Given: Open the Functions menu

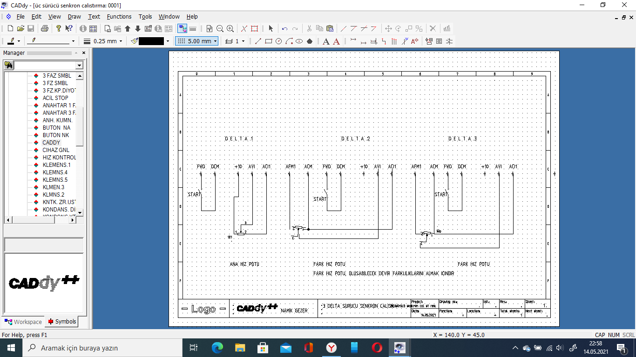Looking at the screenshot, I should [x=119, y=16].
